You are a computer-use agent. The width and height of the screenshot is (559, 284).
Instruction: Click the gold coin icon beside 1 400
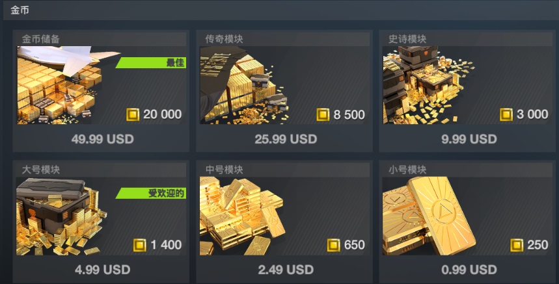click(140, 245)
